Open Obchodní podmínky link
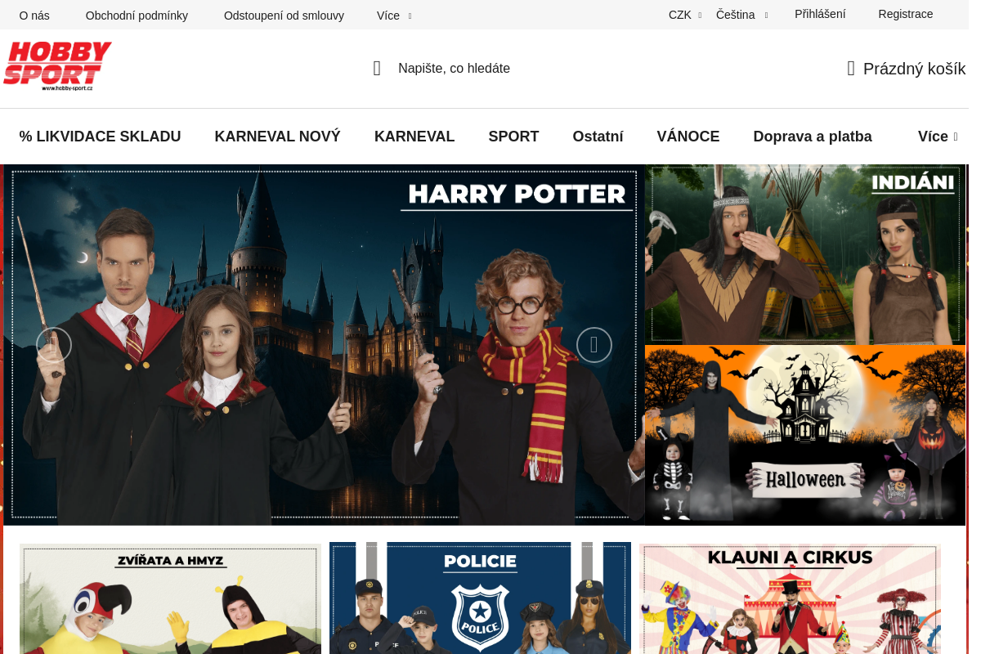 click(137, 15)
